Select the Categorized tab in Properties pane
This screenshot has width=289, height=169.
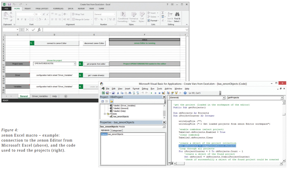[117, 131]
